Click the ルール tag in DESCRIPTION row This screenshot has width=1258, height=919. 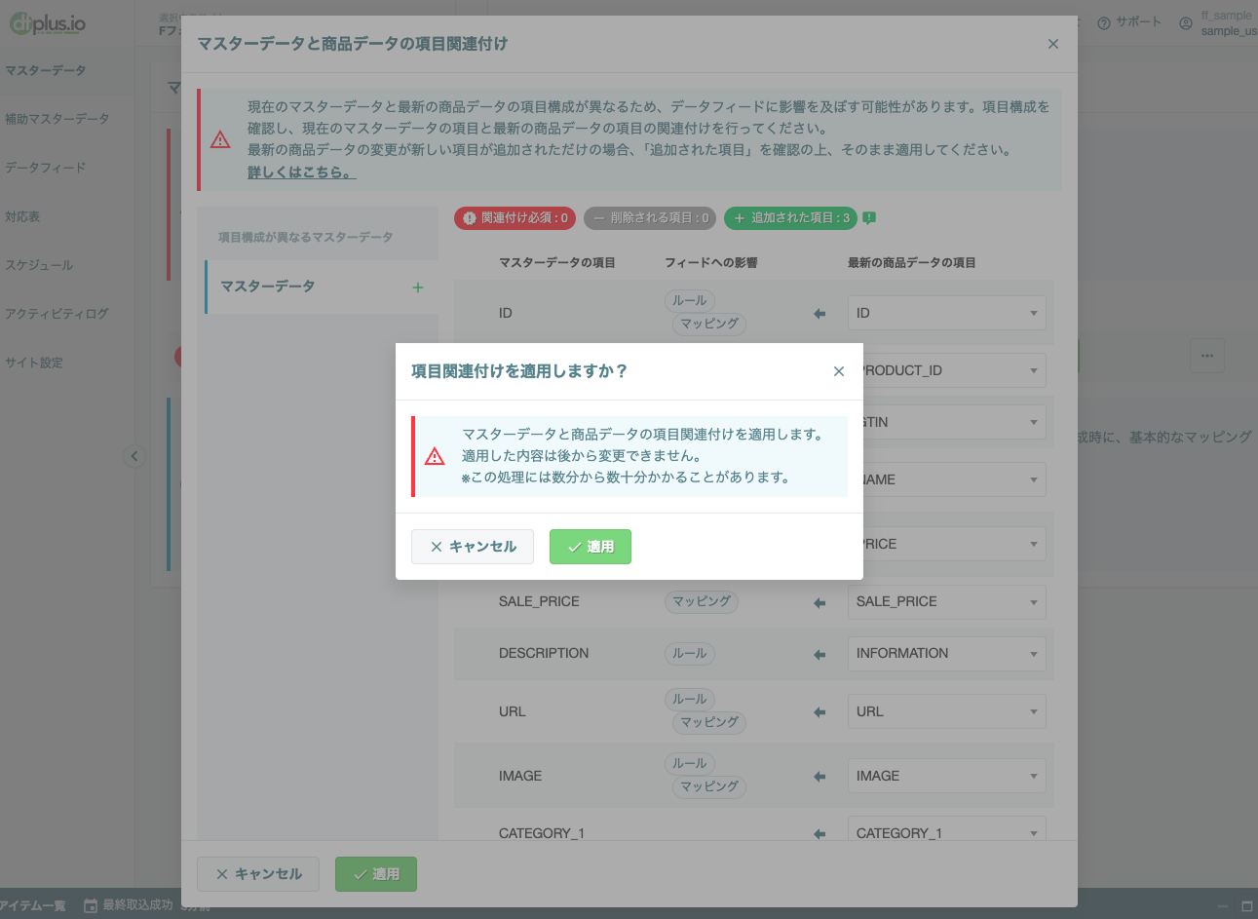pyautogui.click(x=690, y=653)
